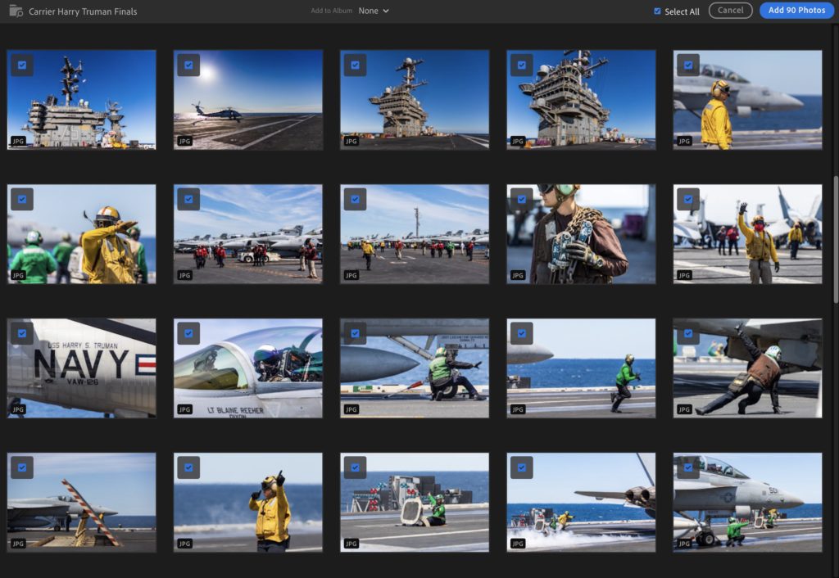
Task: Uncheck the yellow-shirt waving arm photo checkbox
Action: [688, 199]
